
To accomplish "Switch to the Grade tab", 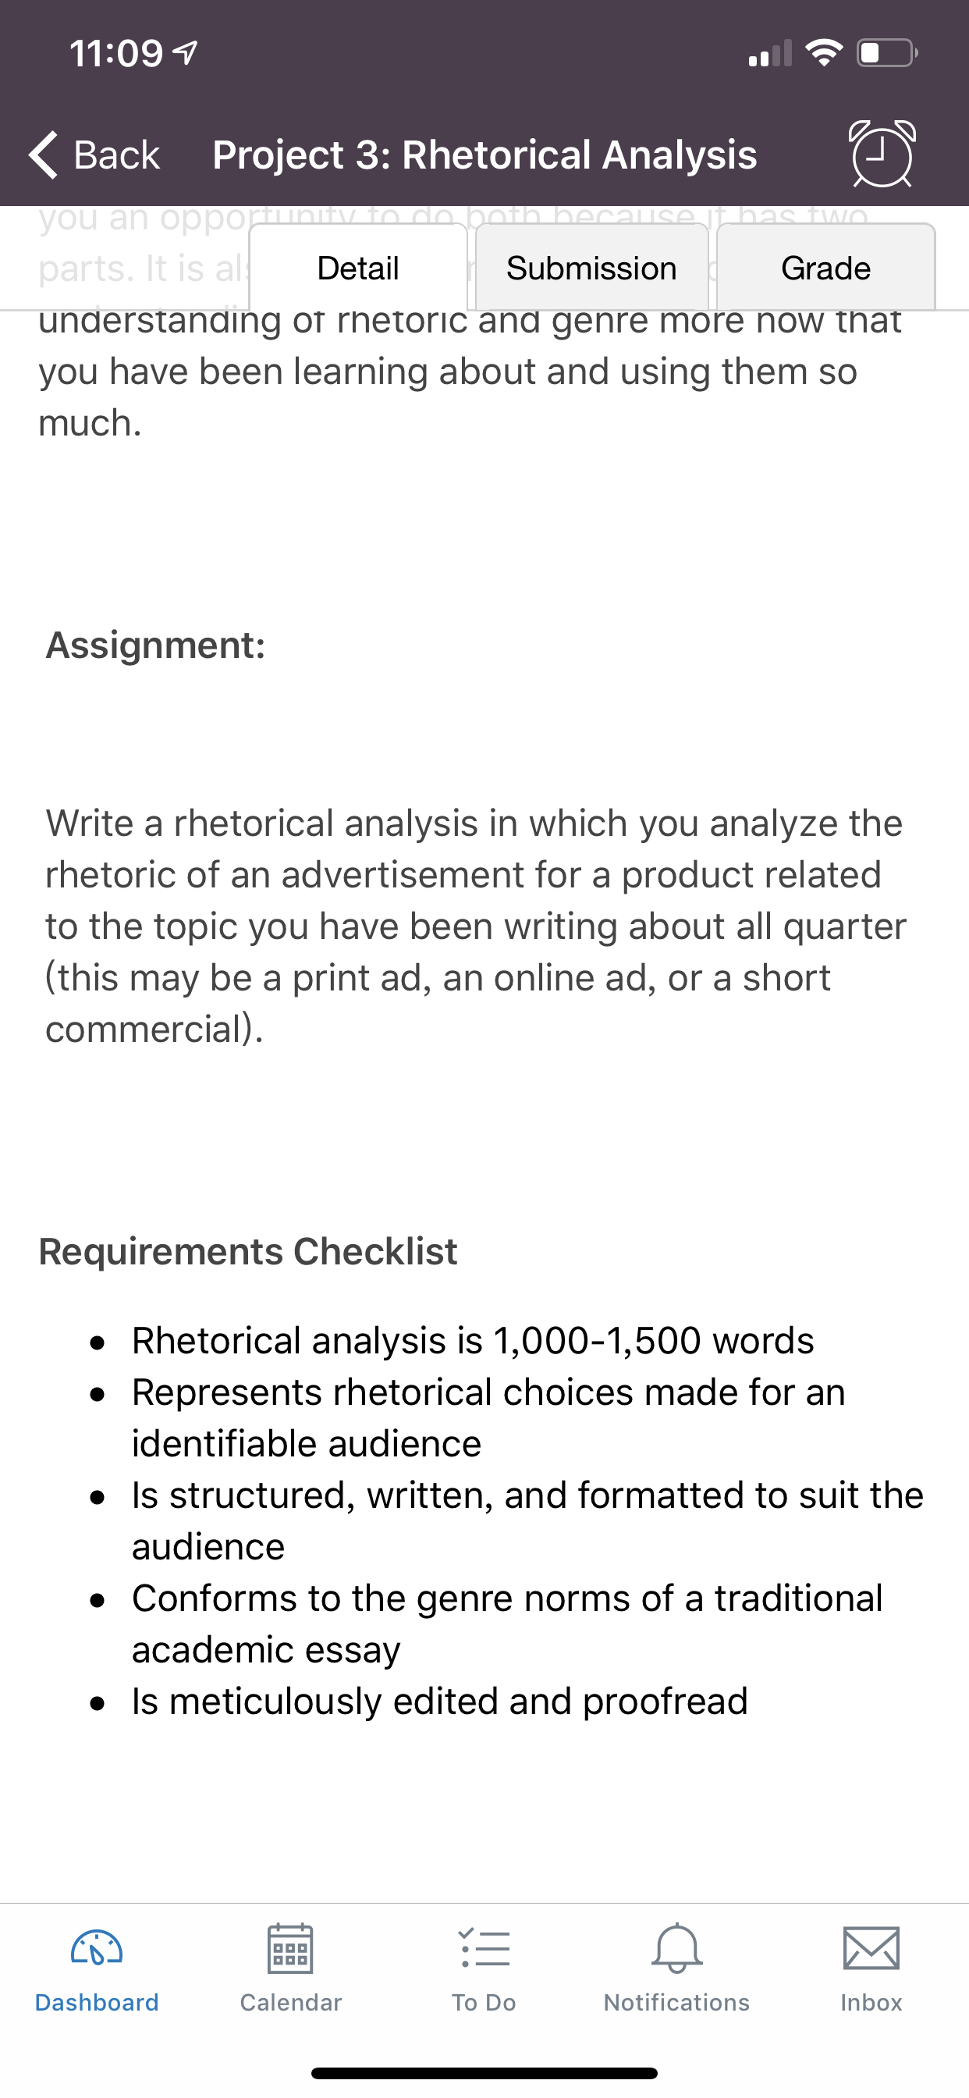I will (825, 267).
